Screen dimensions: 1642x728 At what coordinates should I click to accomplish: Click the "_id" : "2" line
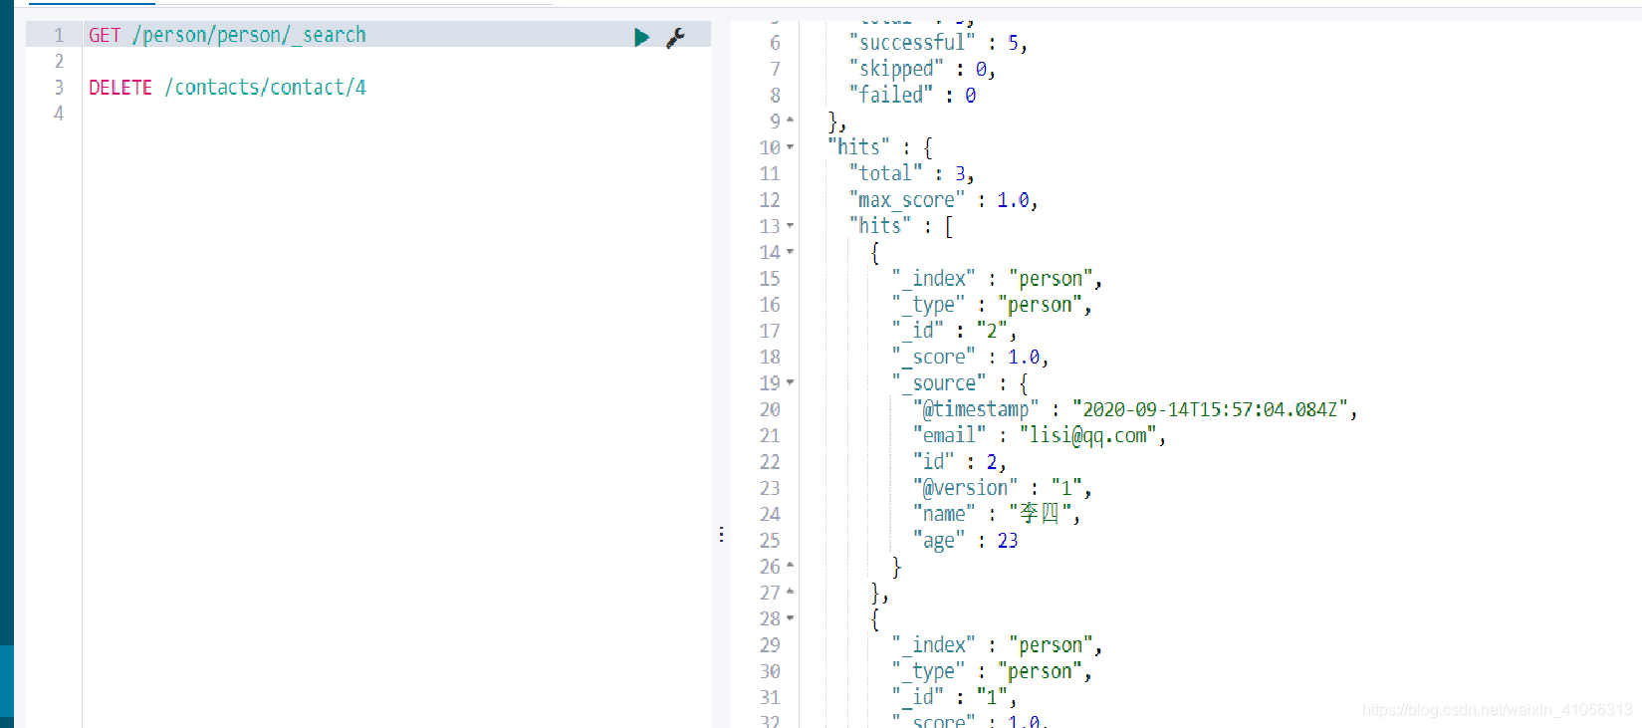coord(954,331)
